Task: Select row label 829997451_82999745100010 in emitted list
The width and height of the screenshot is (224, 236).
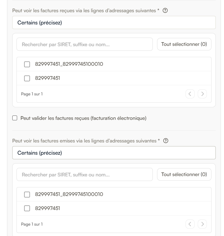Action: coord(69,194)
